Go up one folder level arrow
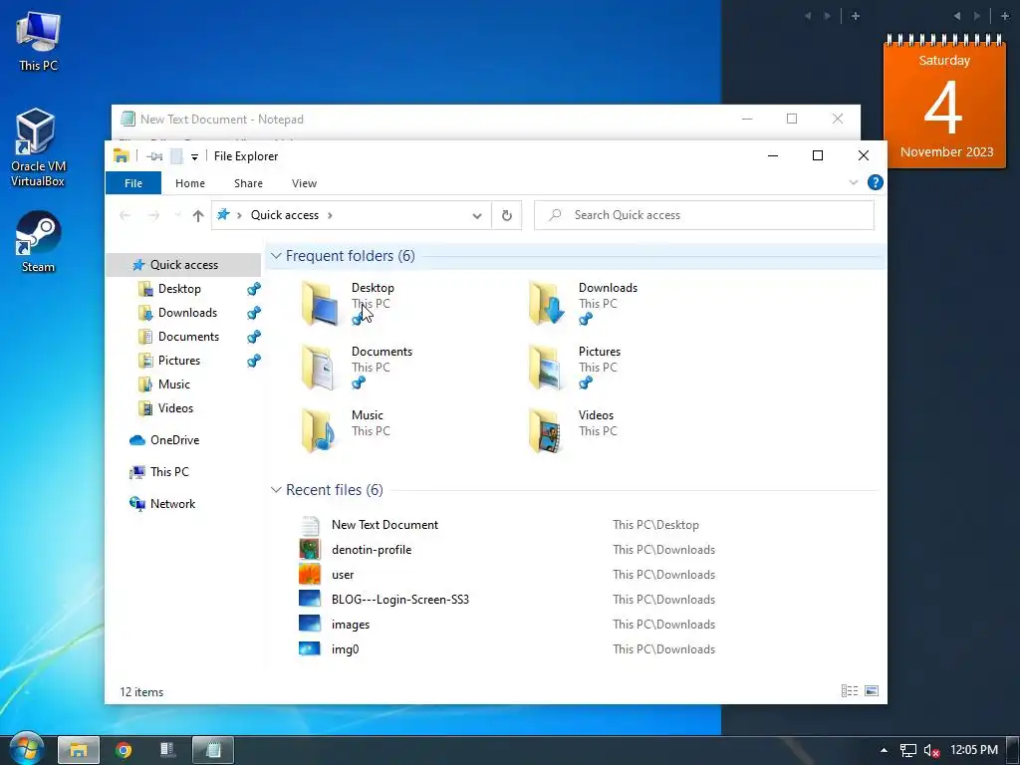Screen dimensions: 1020x765 click(198, 215)
